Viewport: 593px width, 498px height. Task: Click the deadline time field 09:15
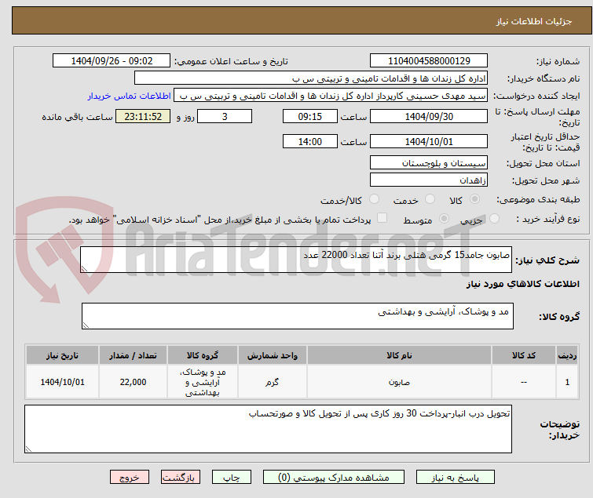[310, 116]
